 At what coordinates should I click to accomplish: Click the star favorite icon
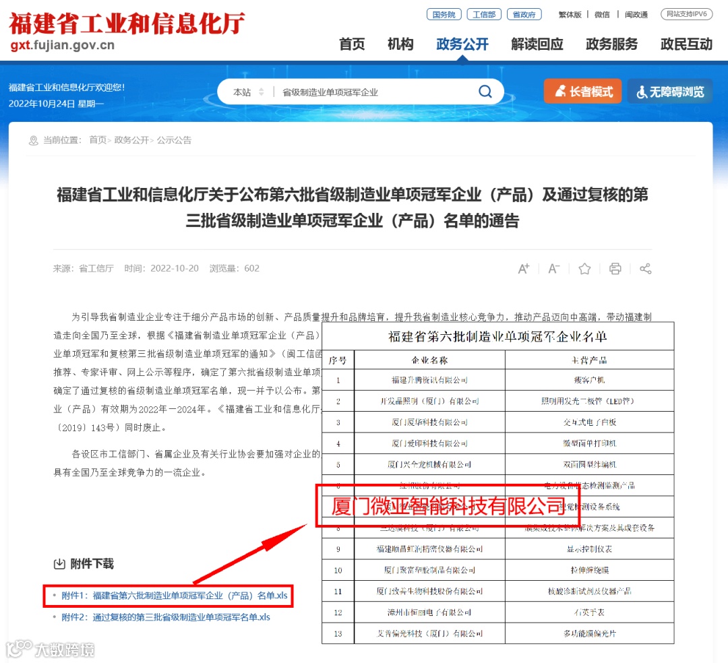click(584, 269)
